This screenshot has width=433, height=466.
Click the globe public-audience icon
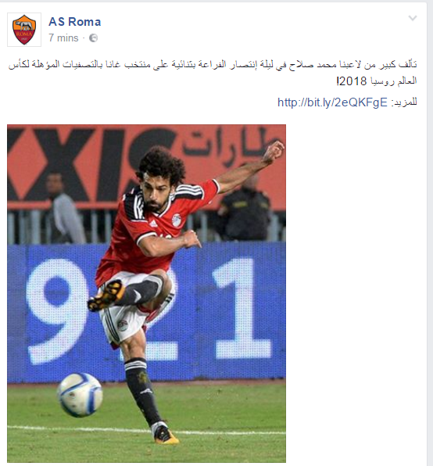pyautogui.click(x=93, y=38)
